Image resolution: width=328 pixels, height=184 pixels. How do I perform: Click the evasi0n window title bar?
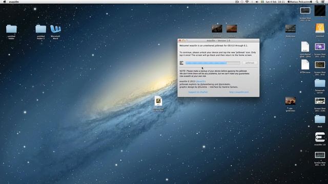point(218,40)
